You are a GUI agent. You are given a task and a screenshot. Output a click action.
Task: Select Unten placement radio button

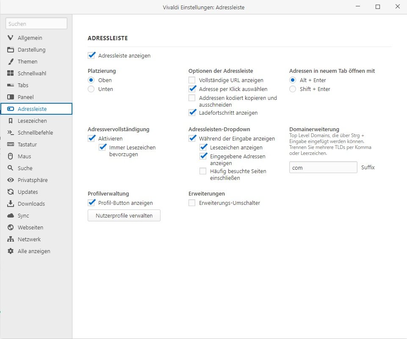click(91, 89)
